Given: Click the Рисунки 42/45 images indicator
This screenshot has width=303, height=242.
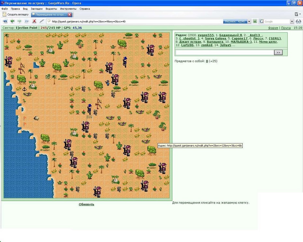Looking at the screenshot, I should pos(235,21).
